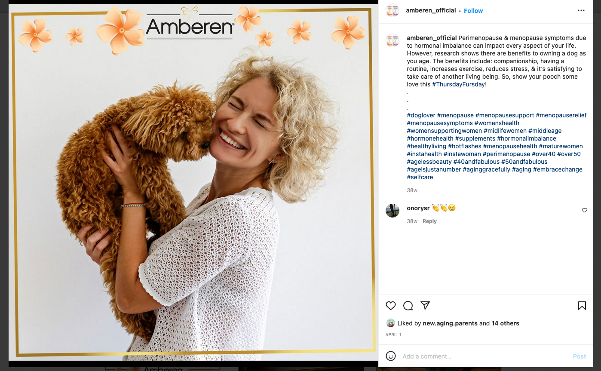View the 14 others who liked

pos(505,323)
